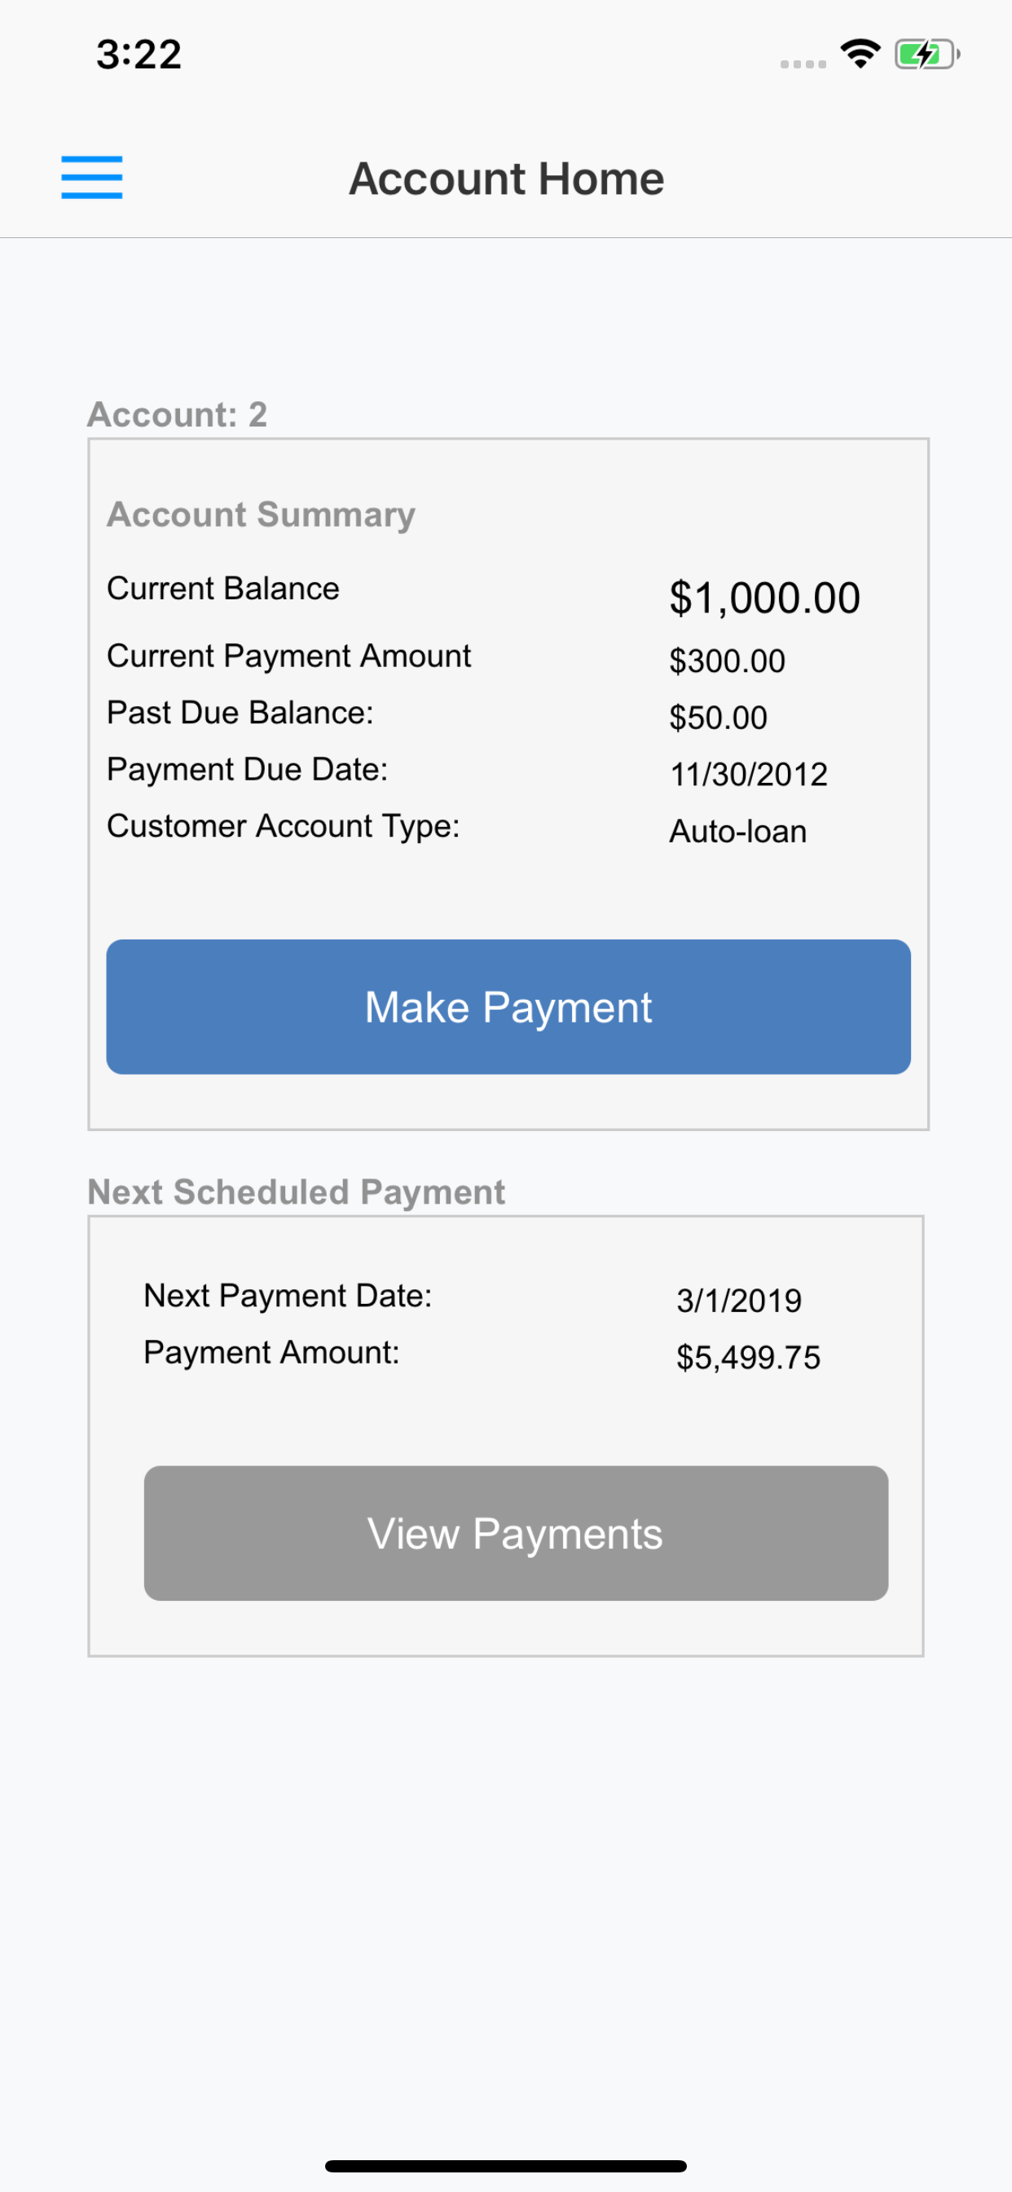1012x2192 pixels.
Task: Tap the Wi-Fi status icon
Action: 860,54
